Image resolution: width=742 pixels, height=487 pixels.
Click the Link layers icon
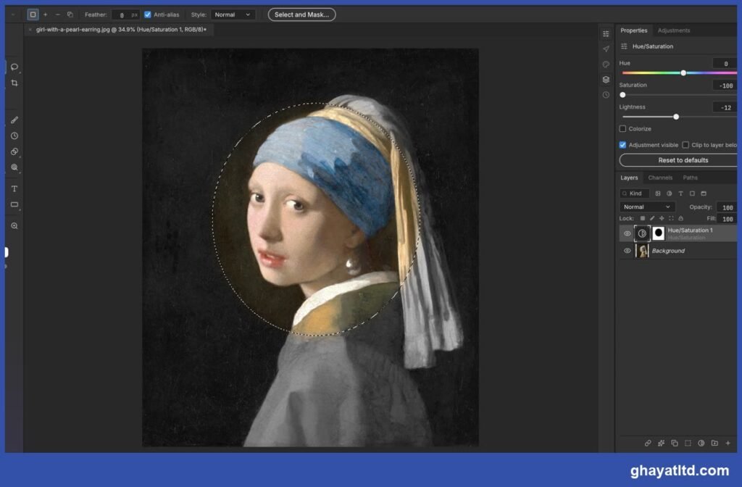(x=648, y=443)
